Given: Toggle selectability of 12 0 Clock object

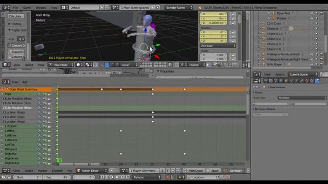Looking at the screenshot, I should click(x=317, y=24).
